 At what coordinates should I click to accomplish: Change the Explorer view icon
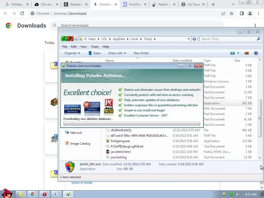tap(233, 53)
